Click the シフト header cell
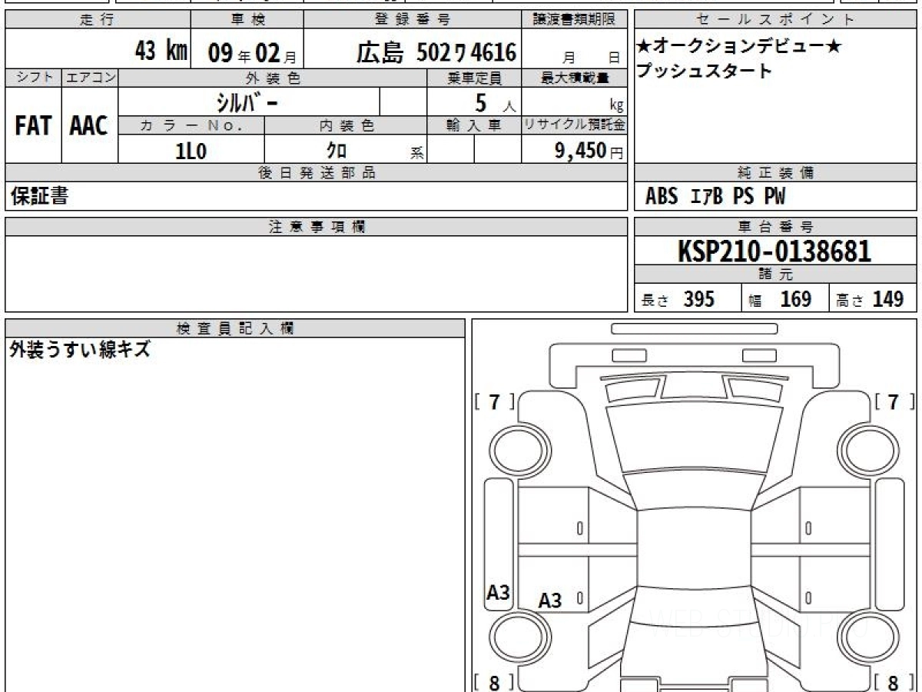The image size is (922, 692). pos(33,78)
